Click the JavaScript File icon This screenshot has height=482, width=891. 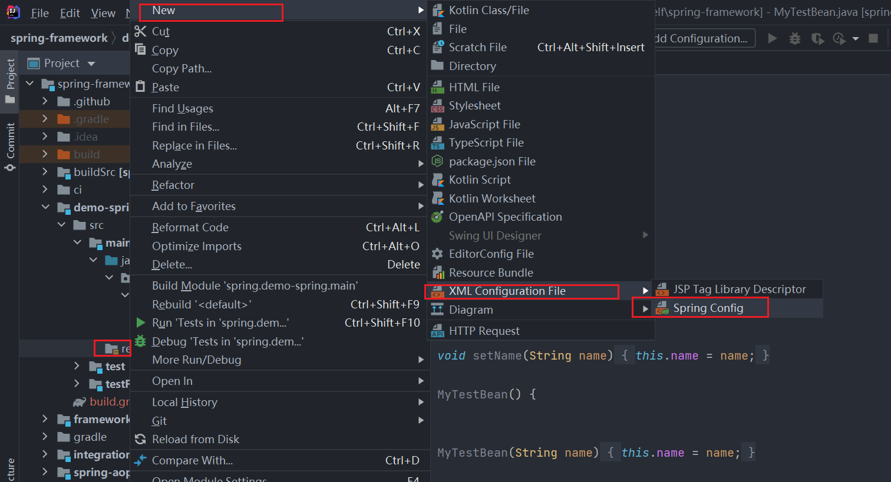pos(438,124)
